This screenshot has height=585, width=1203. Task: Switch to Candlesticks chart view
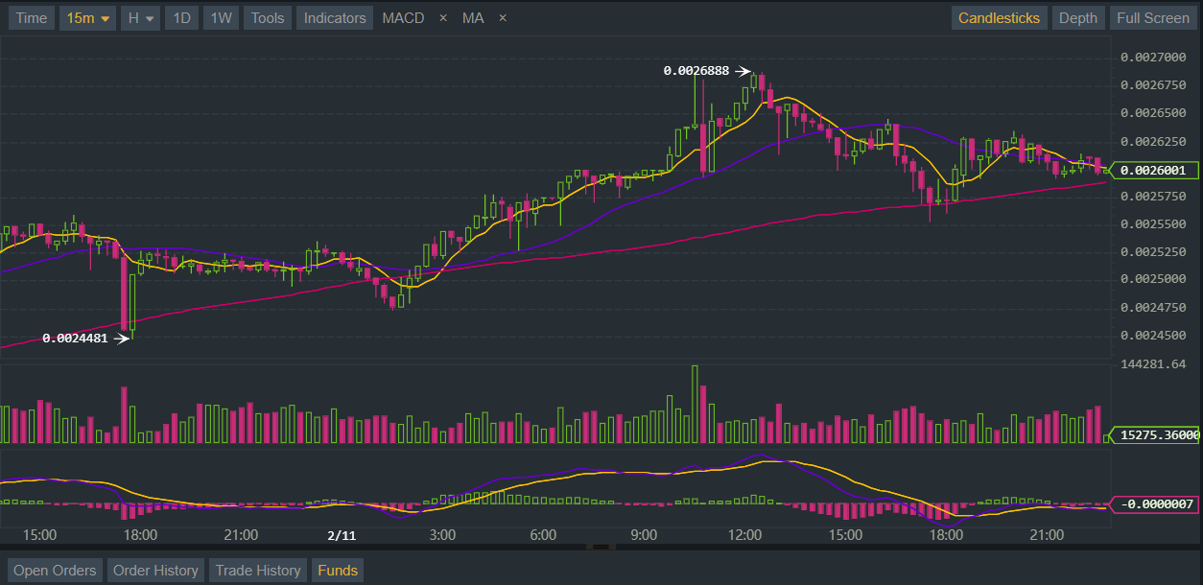pos(999,18)
